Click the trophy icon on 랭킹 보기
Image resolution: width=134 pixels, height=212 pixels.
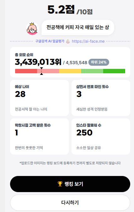(x=60, y=184)
